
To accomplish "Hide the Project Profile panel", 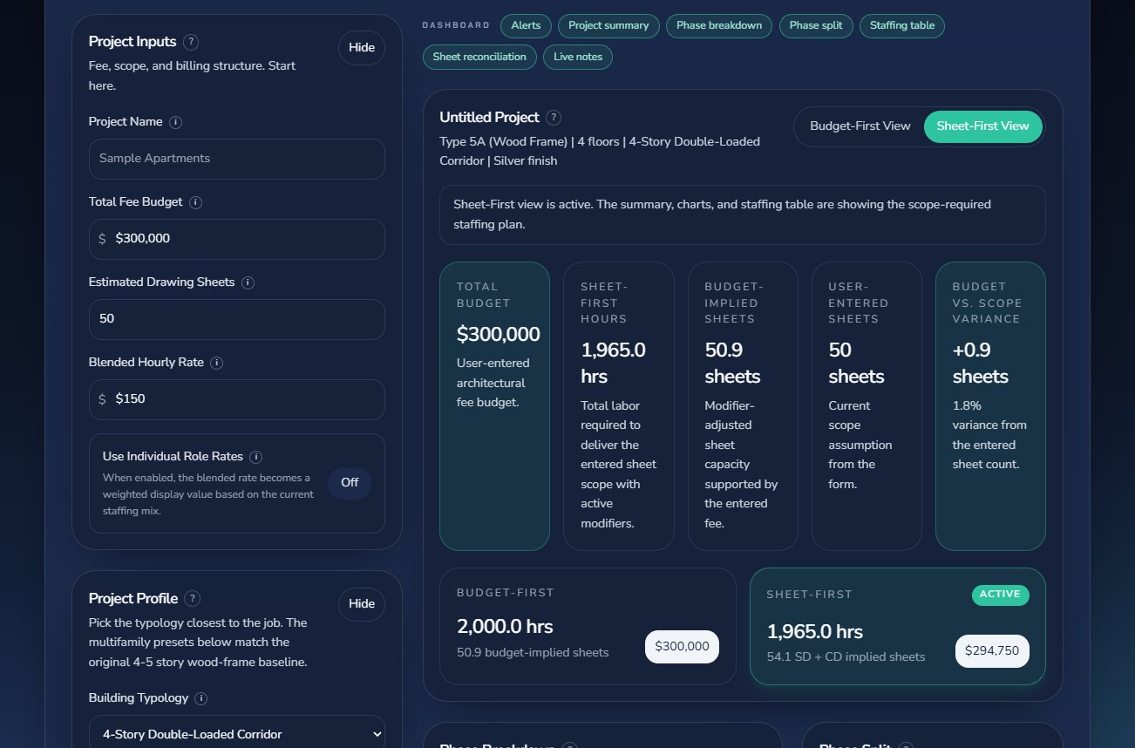I will point(362,604).
